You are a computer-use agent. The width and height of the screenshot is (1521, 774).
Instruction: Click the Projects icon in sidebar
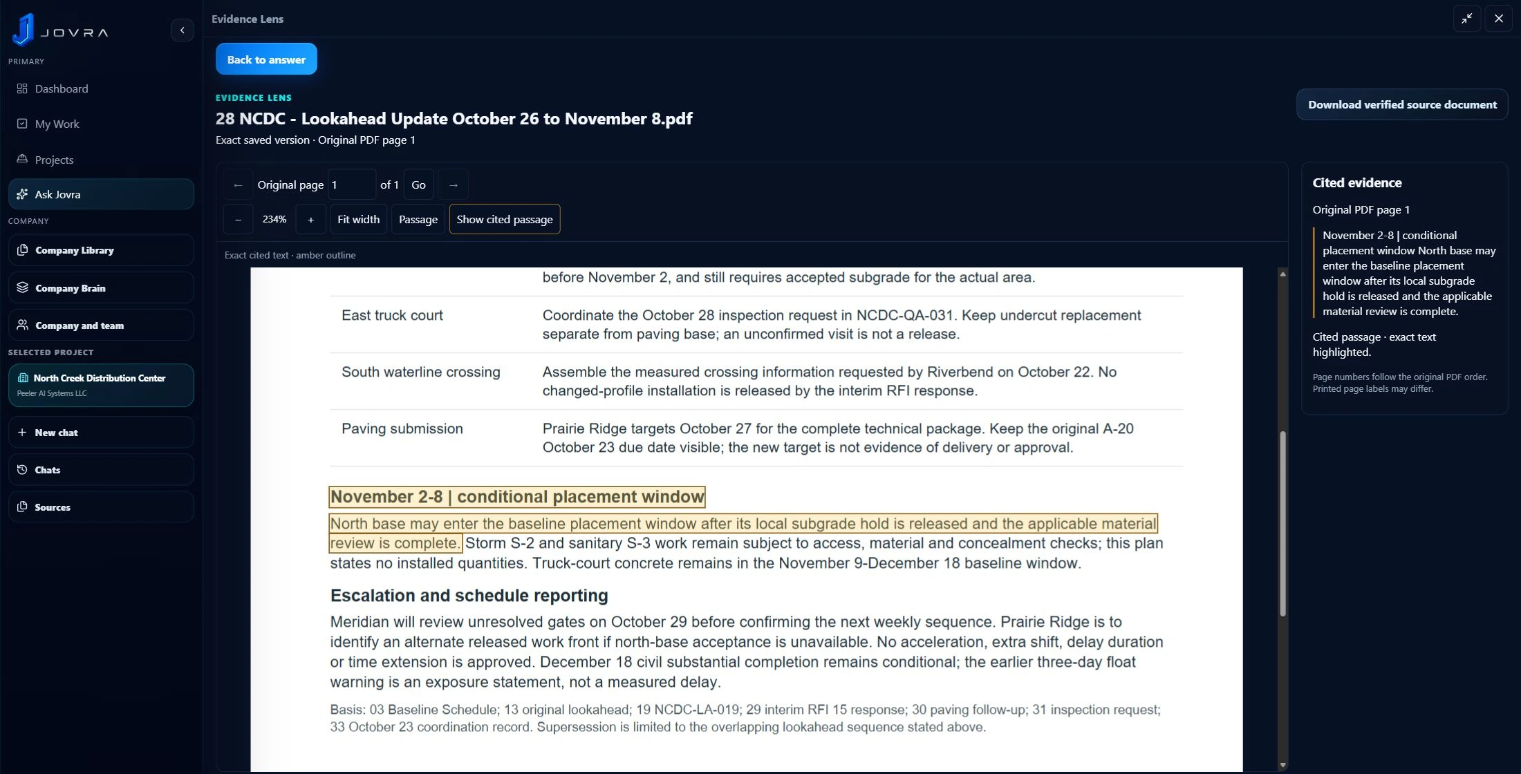22,159
